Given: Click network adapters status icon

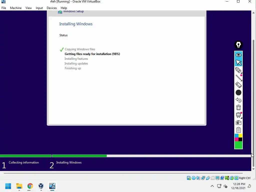Looking at the screenshot, I should tap(203, 178).
